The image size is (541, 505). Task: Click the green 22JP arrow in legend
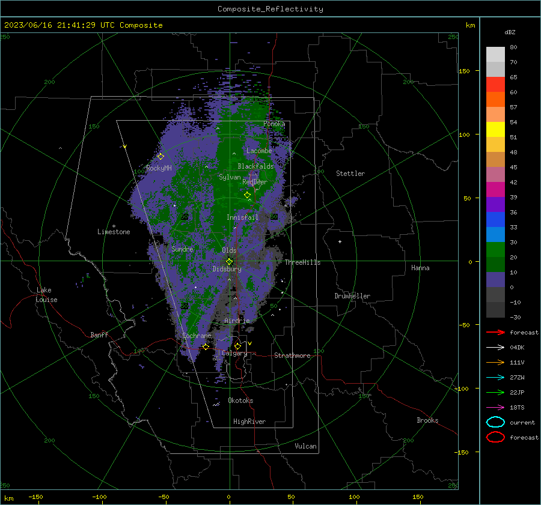click(x=495, y=392)
